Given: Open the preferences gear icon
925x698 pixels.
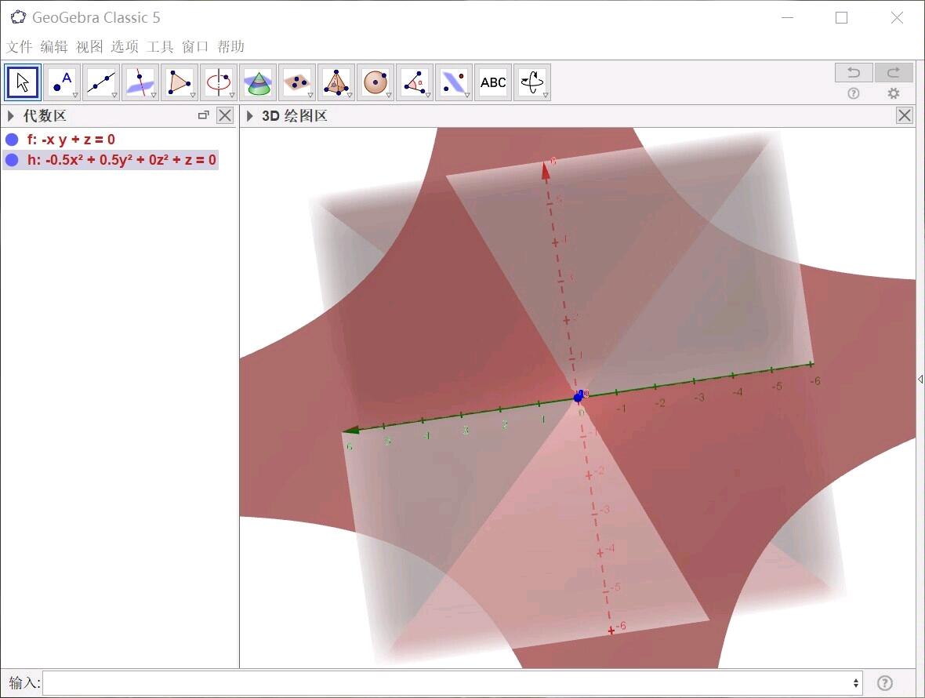Looking at the screenshot, I should tap(894, 93).
